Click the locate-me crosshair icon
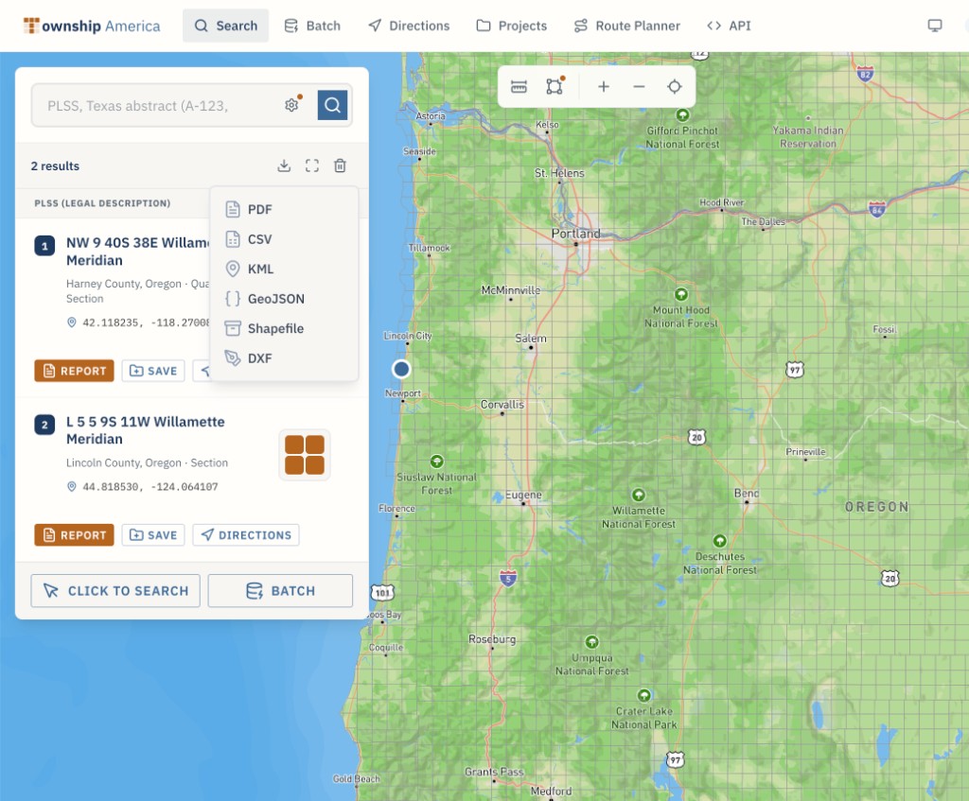The height and width of the screenshot is (801, 969). tap(674, 86)
